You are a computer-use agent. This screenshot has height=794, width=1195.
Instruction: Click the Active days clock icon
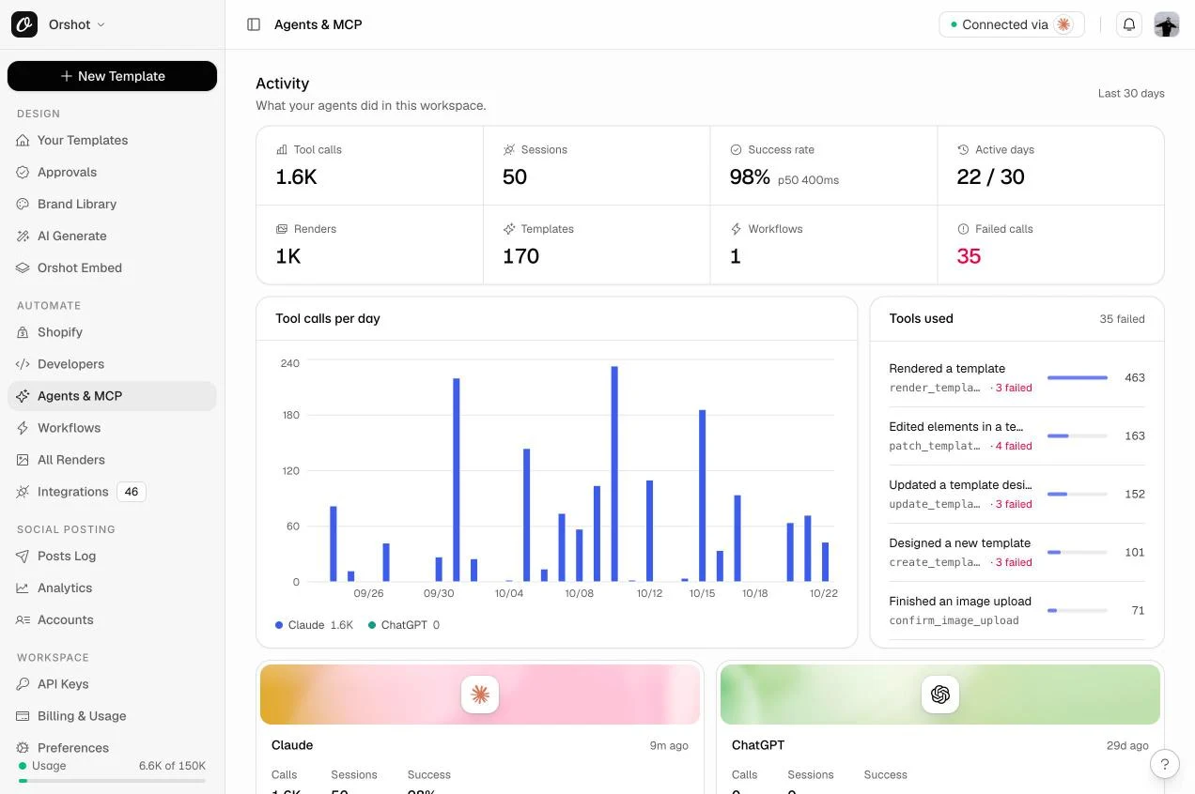tap(963, 149)
